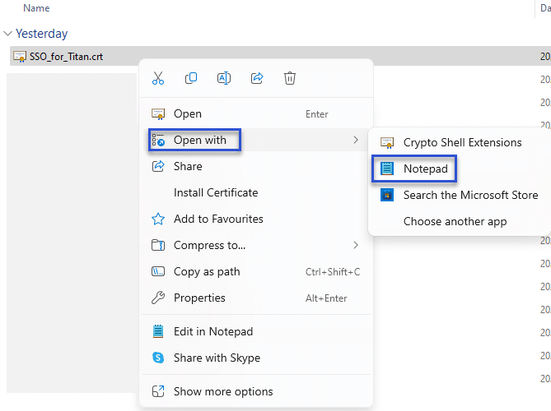
Task: Click Copy as path menu item
Action: 207,272
